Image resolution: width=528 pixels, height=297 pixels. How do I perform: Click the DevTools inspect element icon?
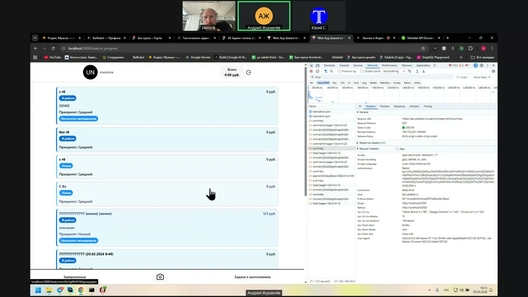click(x=311, y=66)
